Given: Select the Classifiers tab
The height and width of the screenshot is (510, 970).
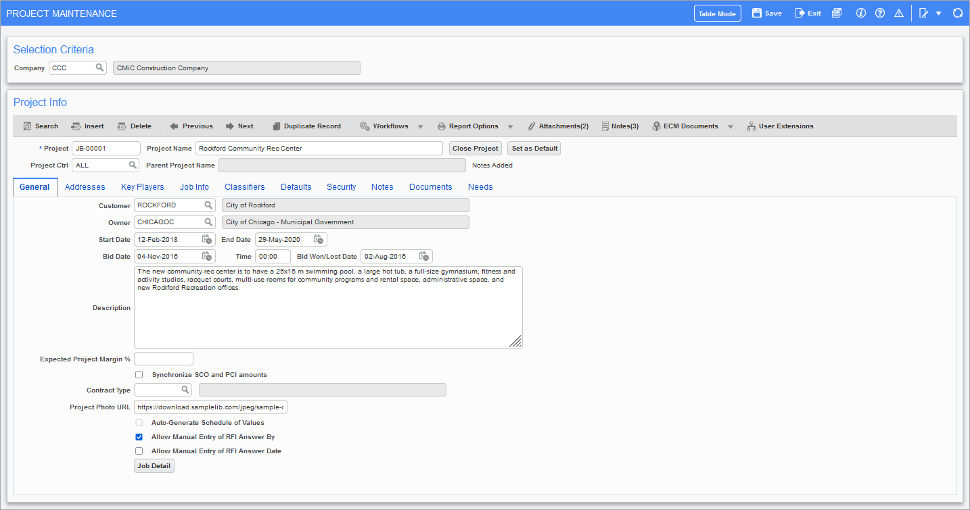Looking at the screenshot, I should click(x=245, y=187).
